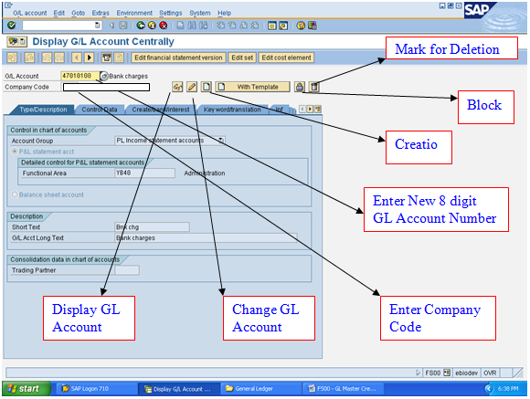Open the Edit menu

[x=58, y=13]
